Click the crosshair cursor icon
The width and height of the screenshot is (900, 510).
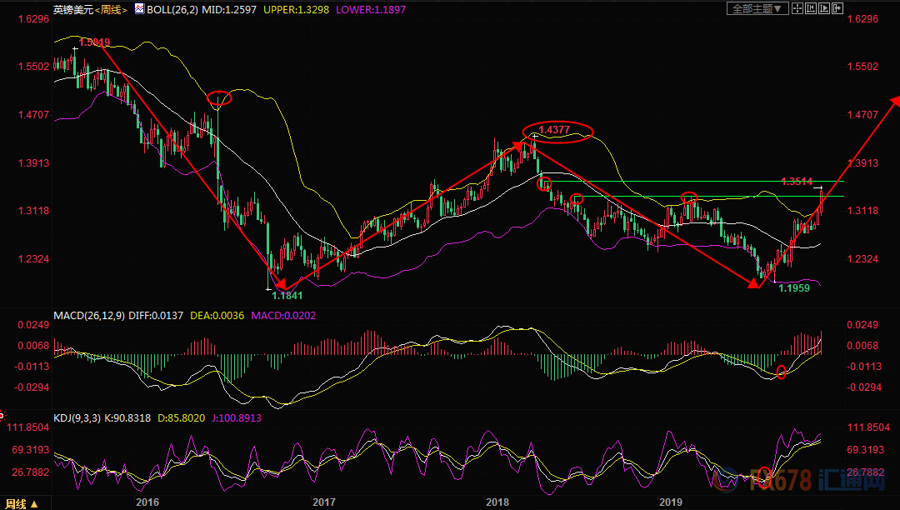point(797,8)
